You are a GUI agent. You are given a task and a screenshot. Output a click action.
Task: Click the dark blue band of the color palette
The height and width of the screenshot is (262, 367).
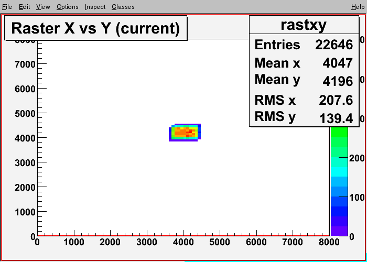tap(339, 211)
